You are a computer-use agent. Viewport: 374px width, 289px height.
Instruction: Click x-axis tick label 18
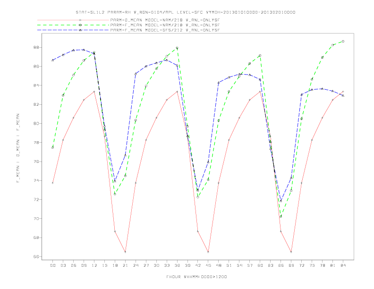coord(115,265)
